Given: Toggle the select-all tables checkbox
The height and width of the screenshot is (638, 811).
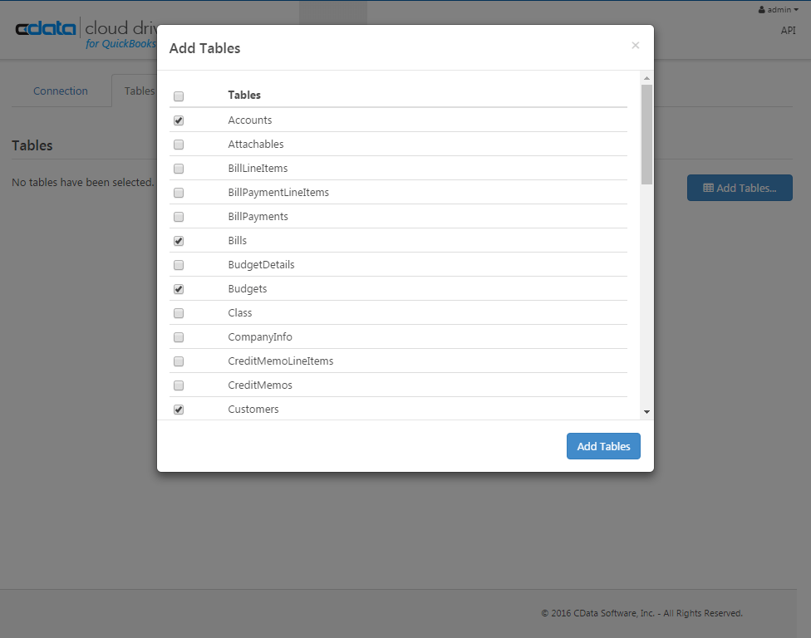Looking at the screenshot, I should 179,96.
